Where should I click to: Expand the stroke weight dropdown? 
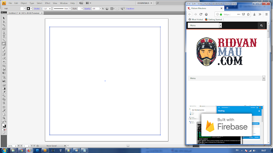click(50, 8)
